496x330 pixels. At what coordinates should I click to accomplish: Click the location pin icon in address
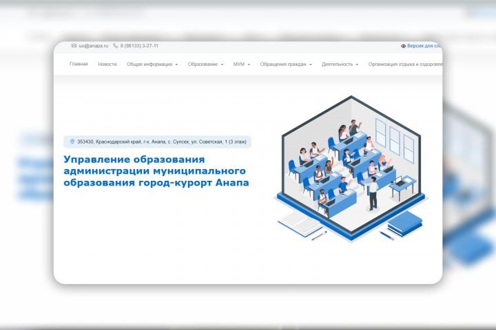(x=72, y=142)
